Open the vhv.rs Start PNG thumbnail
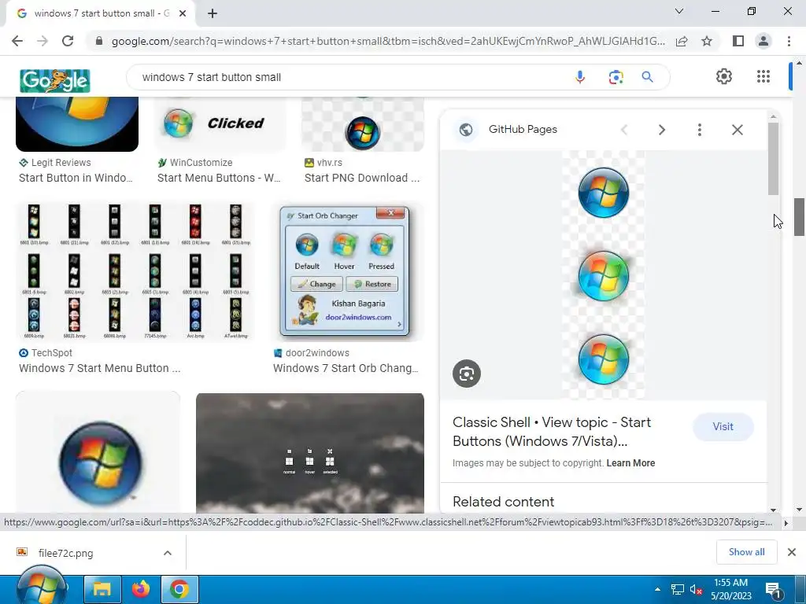The width and height of the screenshot is (806, 604). pyautogui.click(x=362, y=123)
